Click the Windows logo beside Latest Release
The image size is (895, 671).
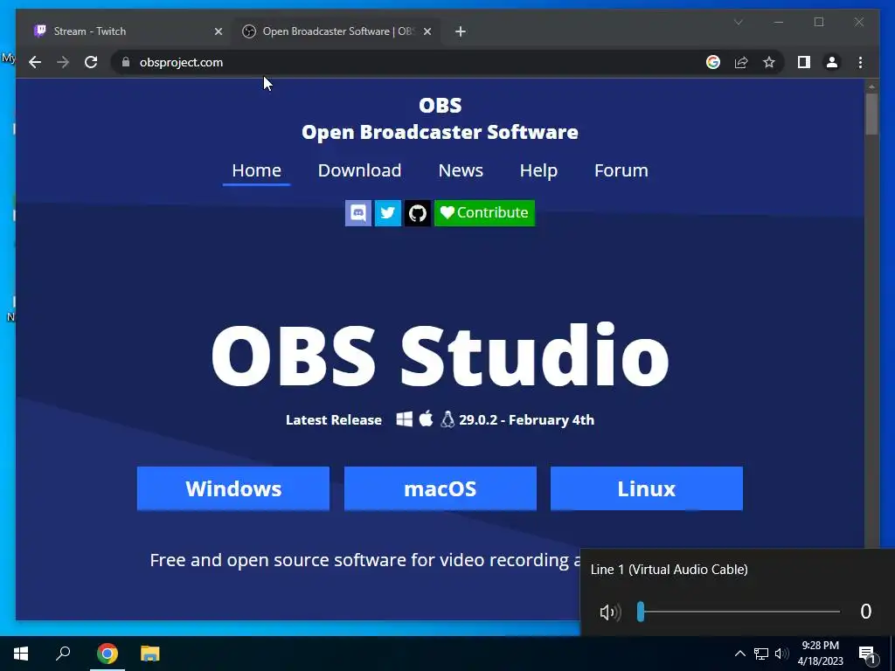pos(405,419)
